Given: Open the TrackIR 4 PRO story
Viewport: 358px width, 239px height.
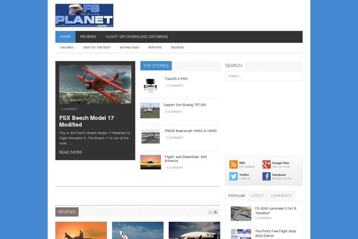Looking at the screenshot, I should click(x=176, y=79).
